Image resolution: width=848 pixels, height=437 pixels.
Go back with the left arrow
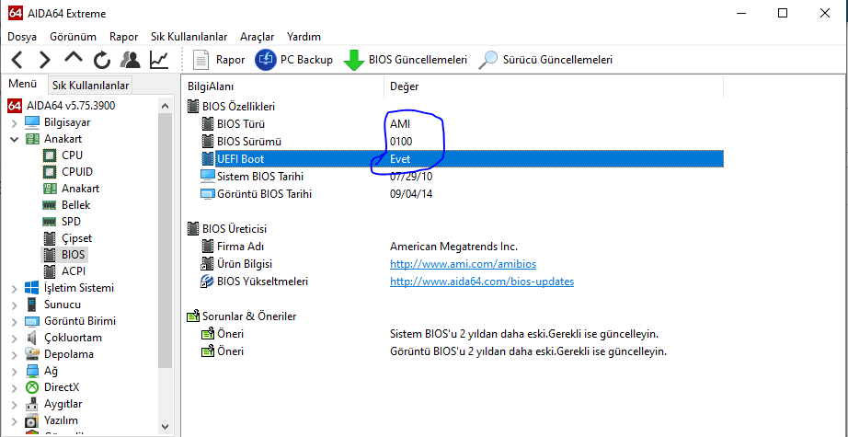[x=17, y=60]
